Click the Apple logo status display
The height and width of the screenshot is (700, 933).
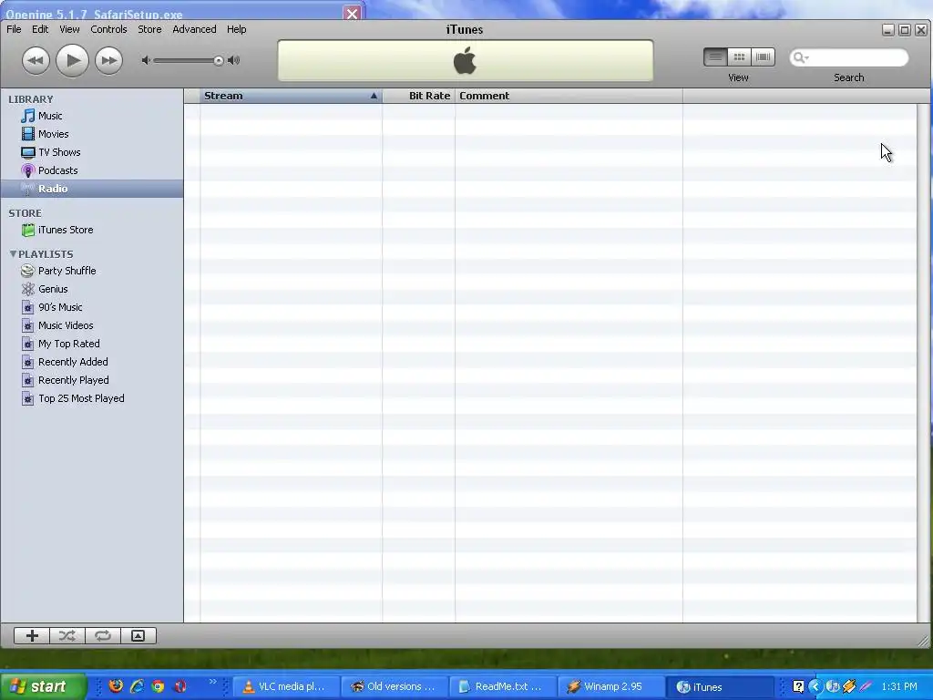[465, 61]
